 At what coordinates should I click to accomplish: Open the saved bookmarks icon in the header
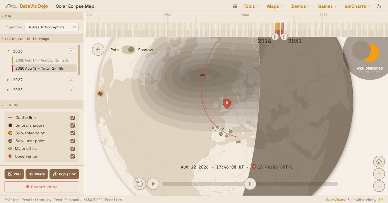(x=234, y=6)
